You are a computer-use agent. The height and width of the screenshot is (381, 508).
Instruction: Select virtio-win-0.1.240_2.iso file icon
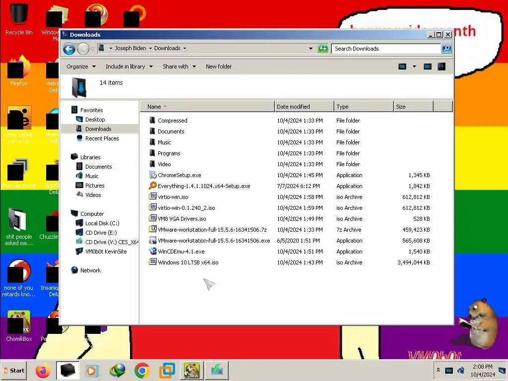[153, 208]
